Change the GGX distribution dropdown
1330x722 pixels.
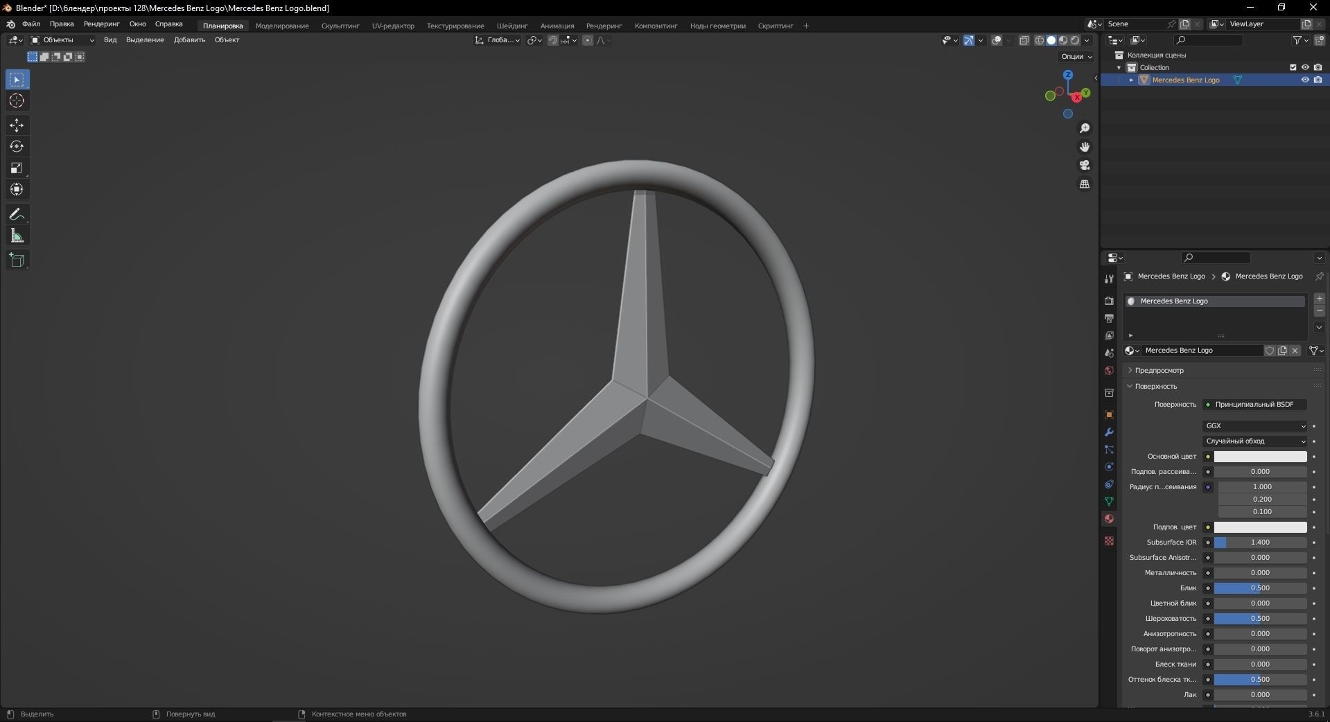click(x=1254, y=425)
